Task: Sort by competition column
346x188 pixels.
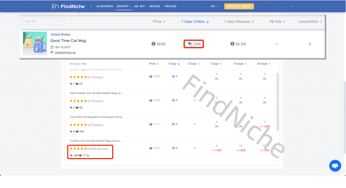Action: click(x=310, y=22)
